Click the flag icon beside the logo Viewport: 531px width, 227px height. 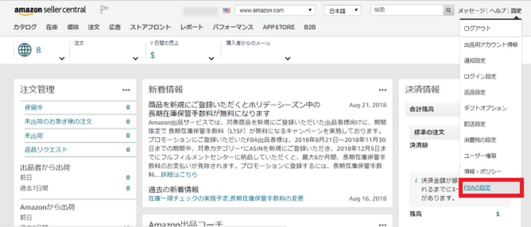pyautogui.click(x=104, y=10)
